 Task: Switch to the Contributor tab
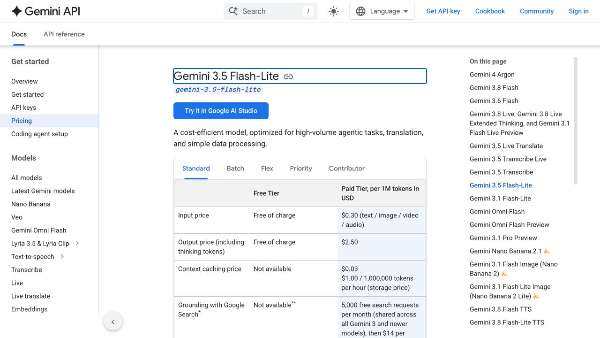347,169
